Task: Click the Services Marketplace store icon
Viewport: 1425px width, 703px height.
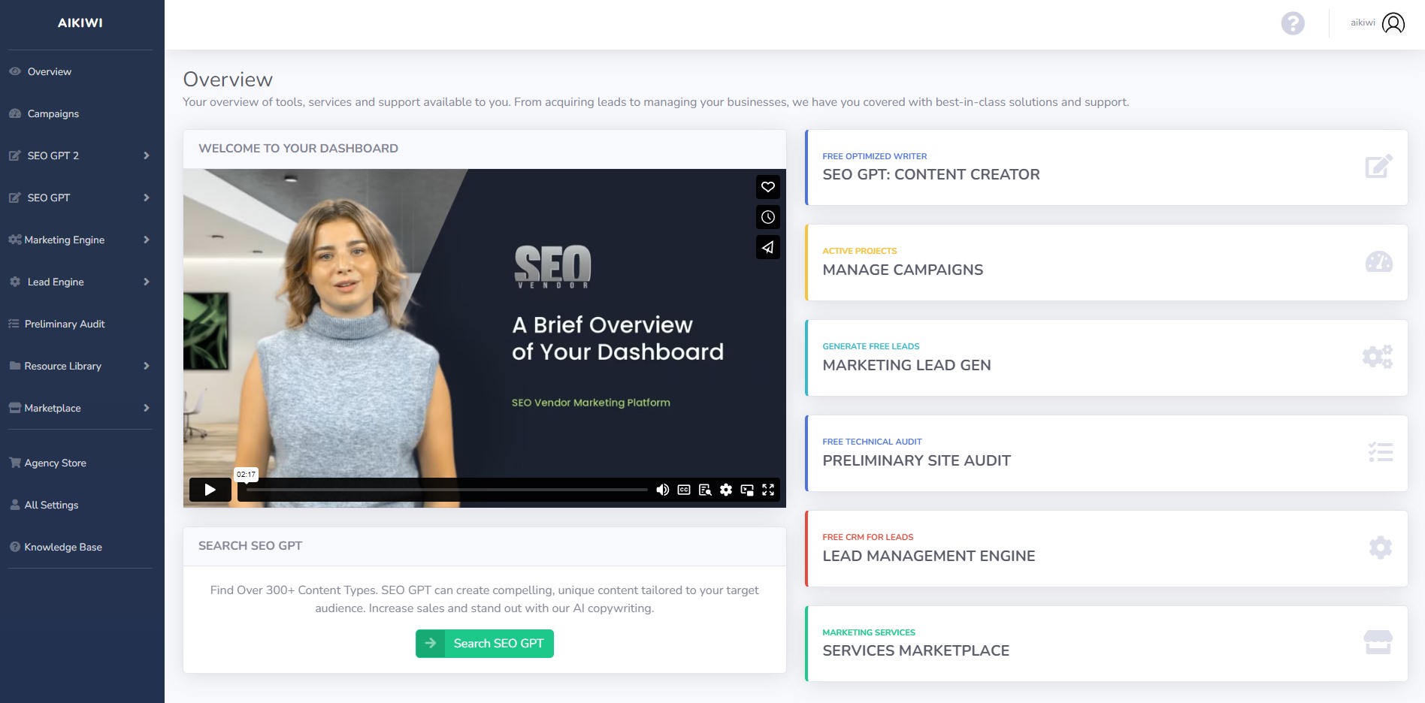Action: pyautogui.click(x=1378, y=642)
